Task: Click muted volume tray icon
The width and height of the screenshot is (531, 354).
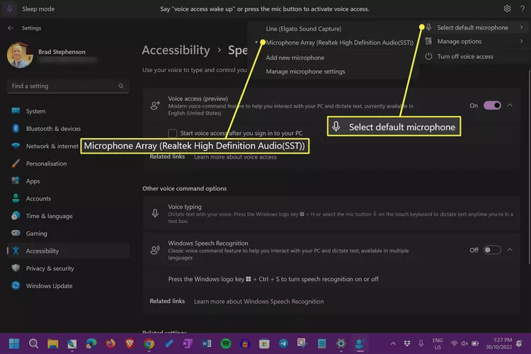Action: (x=464, y=343)
